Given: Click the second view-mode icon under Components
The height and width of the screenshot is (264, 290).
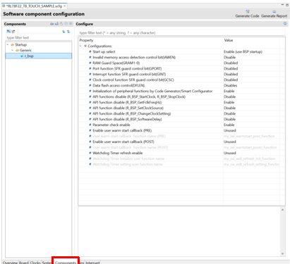Looking at the screenshot, I should click(13, 31).
